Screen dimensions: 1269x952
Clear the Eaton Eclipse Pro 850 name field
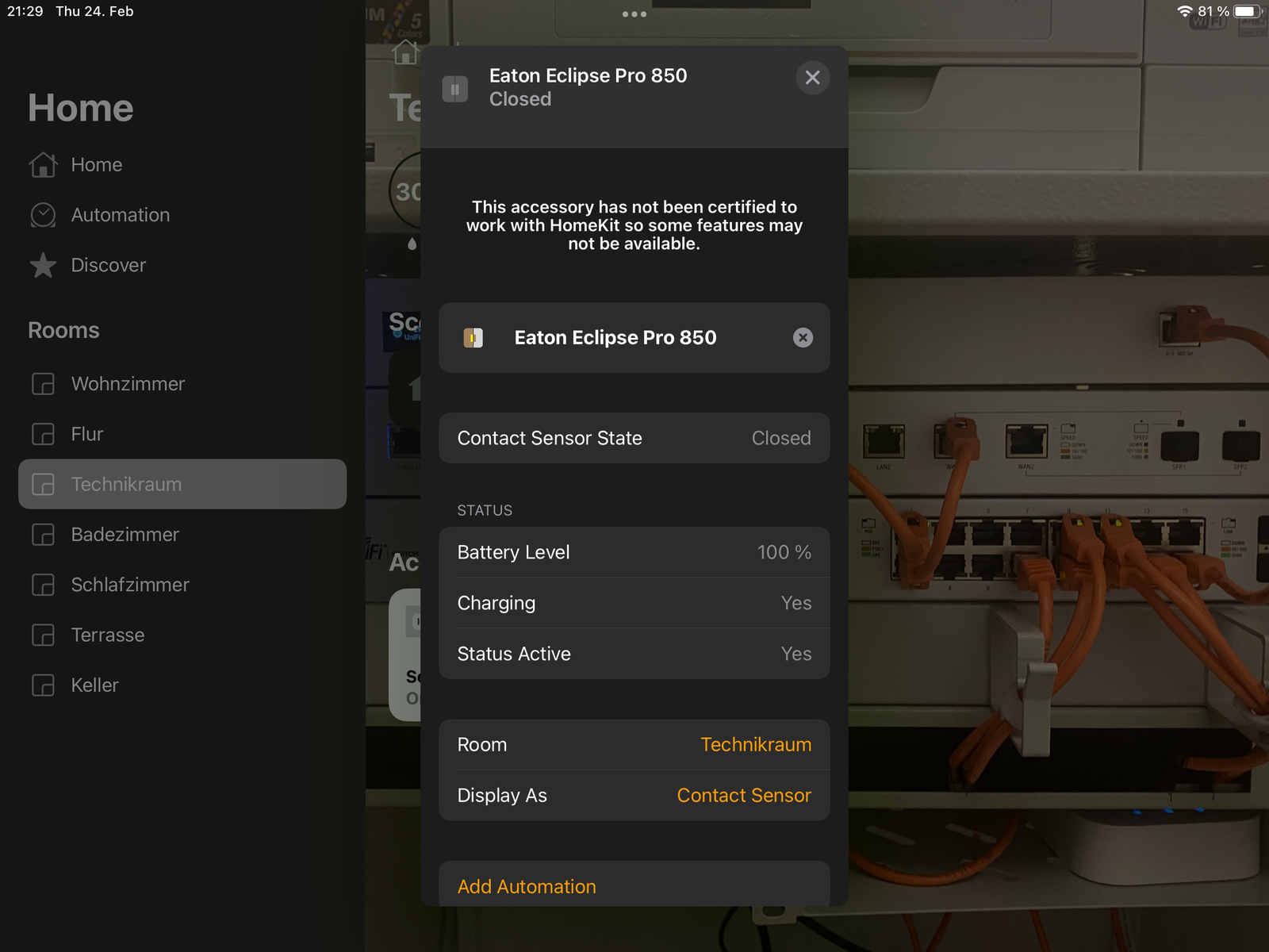(x=803, y=338)
